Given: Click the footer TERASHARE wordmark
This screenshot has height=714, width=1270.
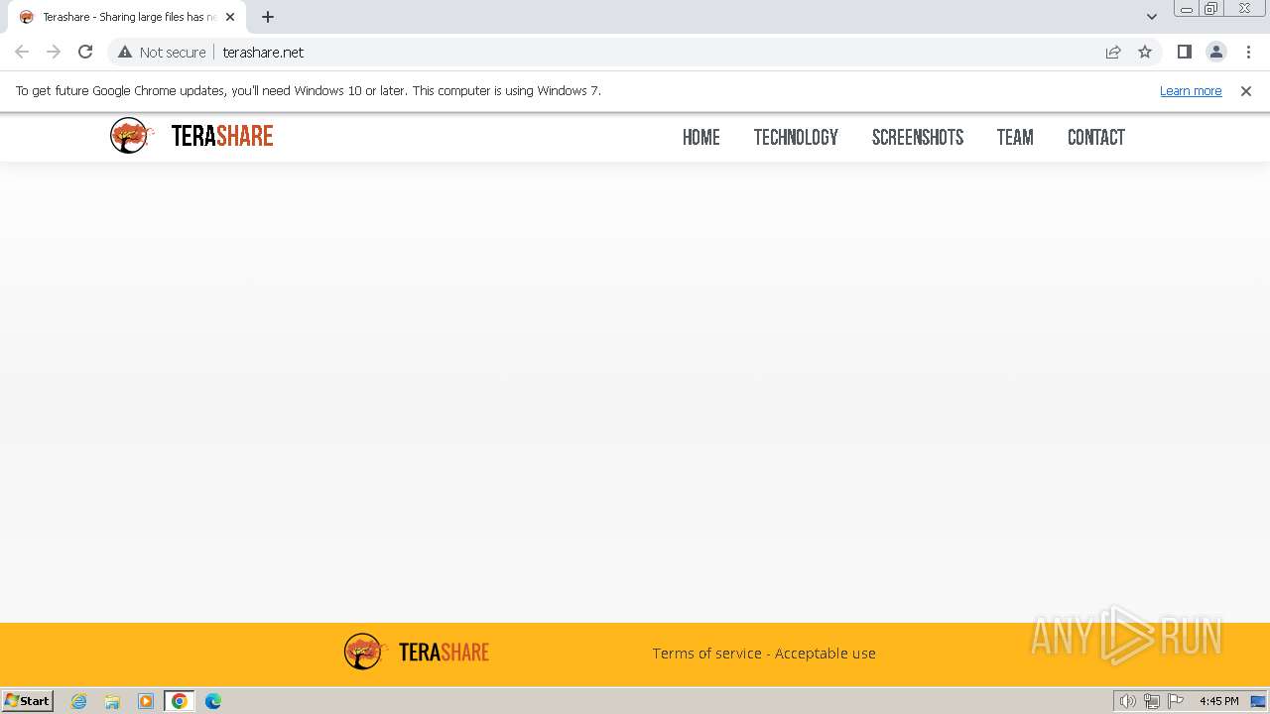Looking at the screenshot, I should (444, 653).
